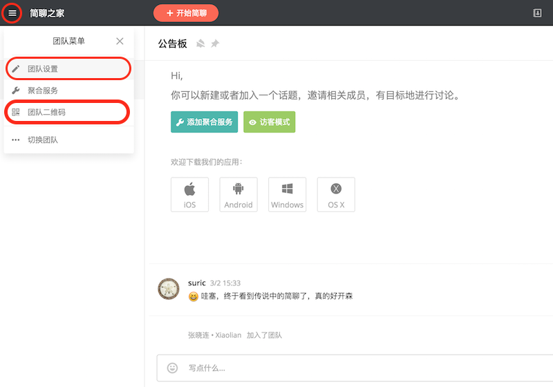Screen dimensions: 553x387
Task: Click the 简聊之家 team name
Action: (x=47, y=13)
